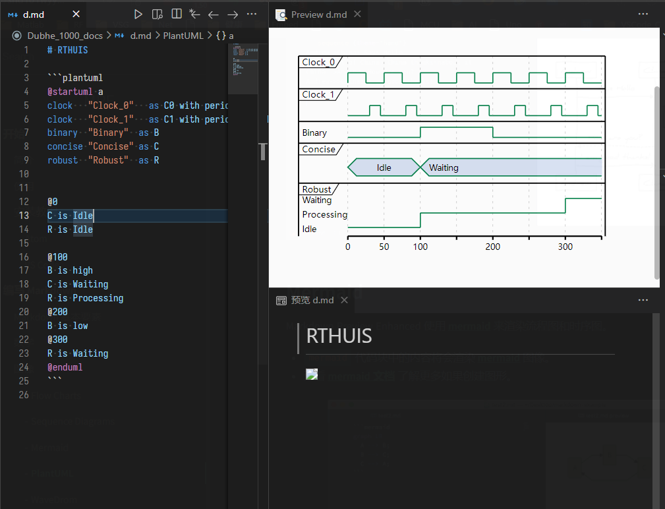This screenshot has width=665, height=509.
Task: Open preview to the side icon
Action: [x=157, y=14]
